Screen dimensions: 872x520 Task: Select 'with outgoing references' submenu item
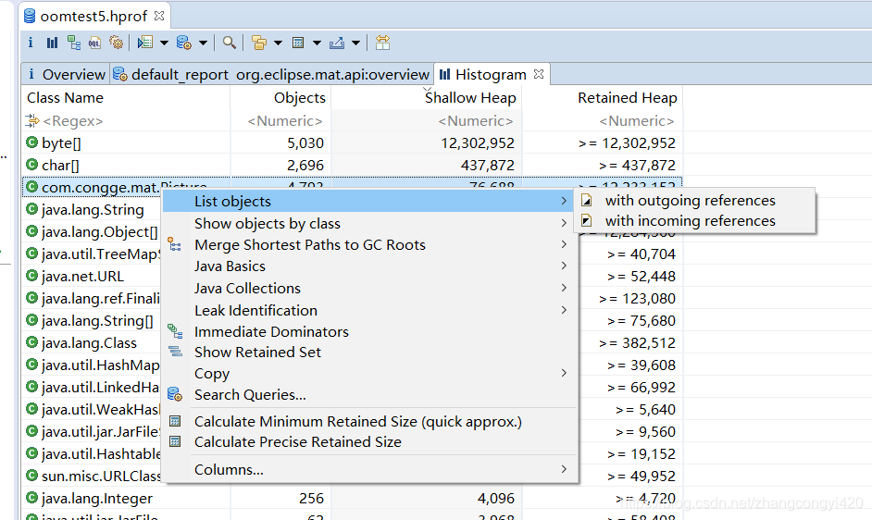[x=690, y=201]
